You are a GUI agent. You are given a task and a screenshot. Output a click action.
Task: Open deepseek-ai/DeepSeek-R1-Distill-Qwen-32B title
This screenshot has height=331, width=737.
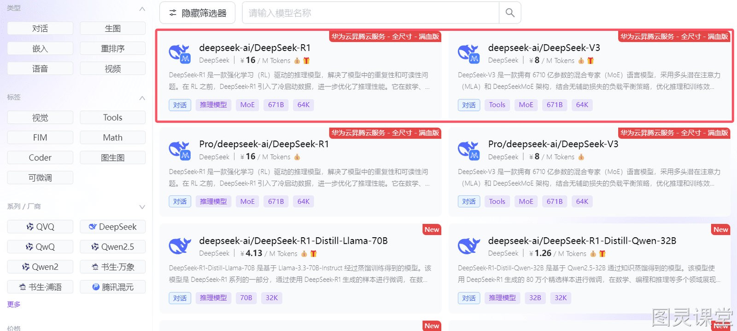tap(582, 241)
